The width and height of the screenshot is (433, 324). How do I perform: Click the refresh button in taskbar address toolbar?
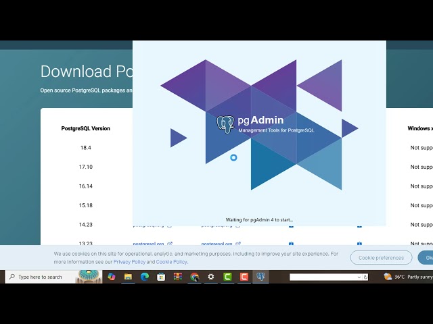coord(365,277)
